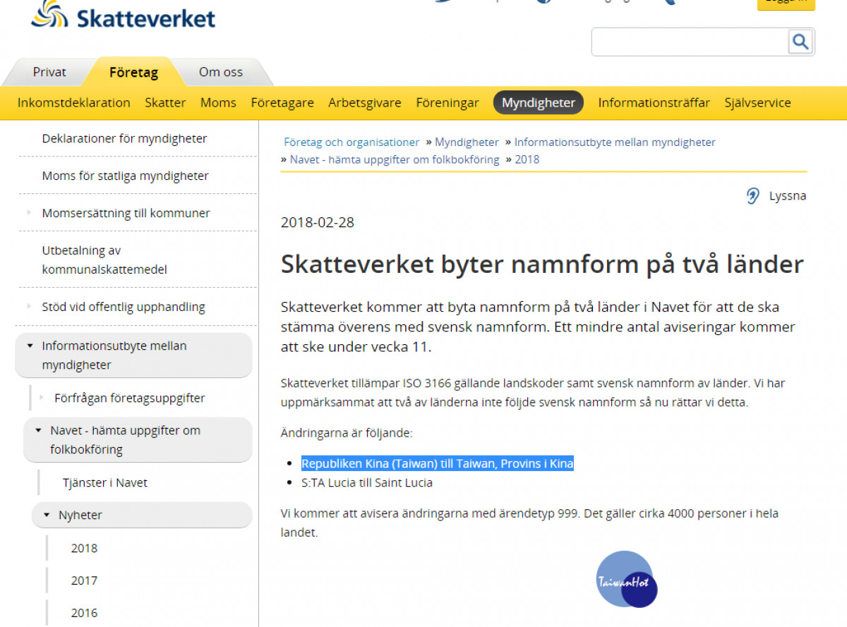Click bullet text S:TA Lucia till Saint Lucia
The image size is (847, 627).
[367, 483]
